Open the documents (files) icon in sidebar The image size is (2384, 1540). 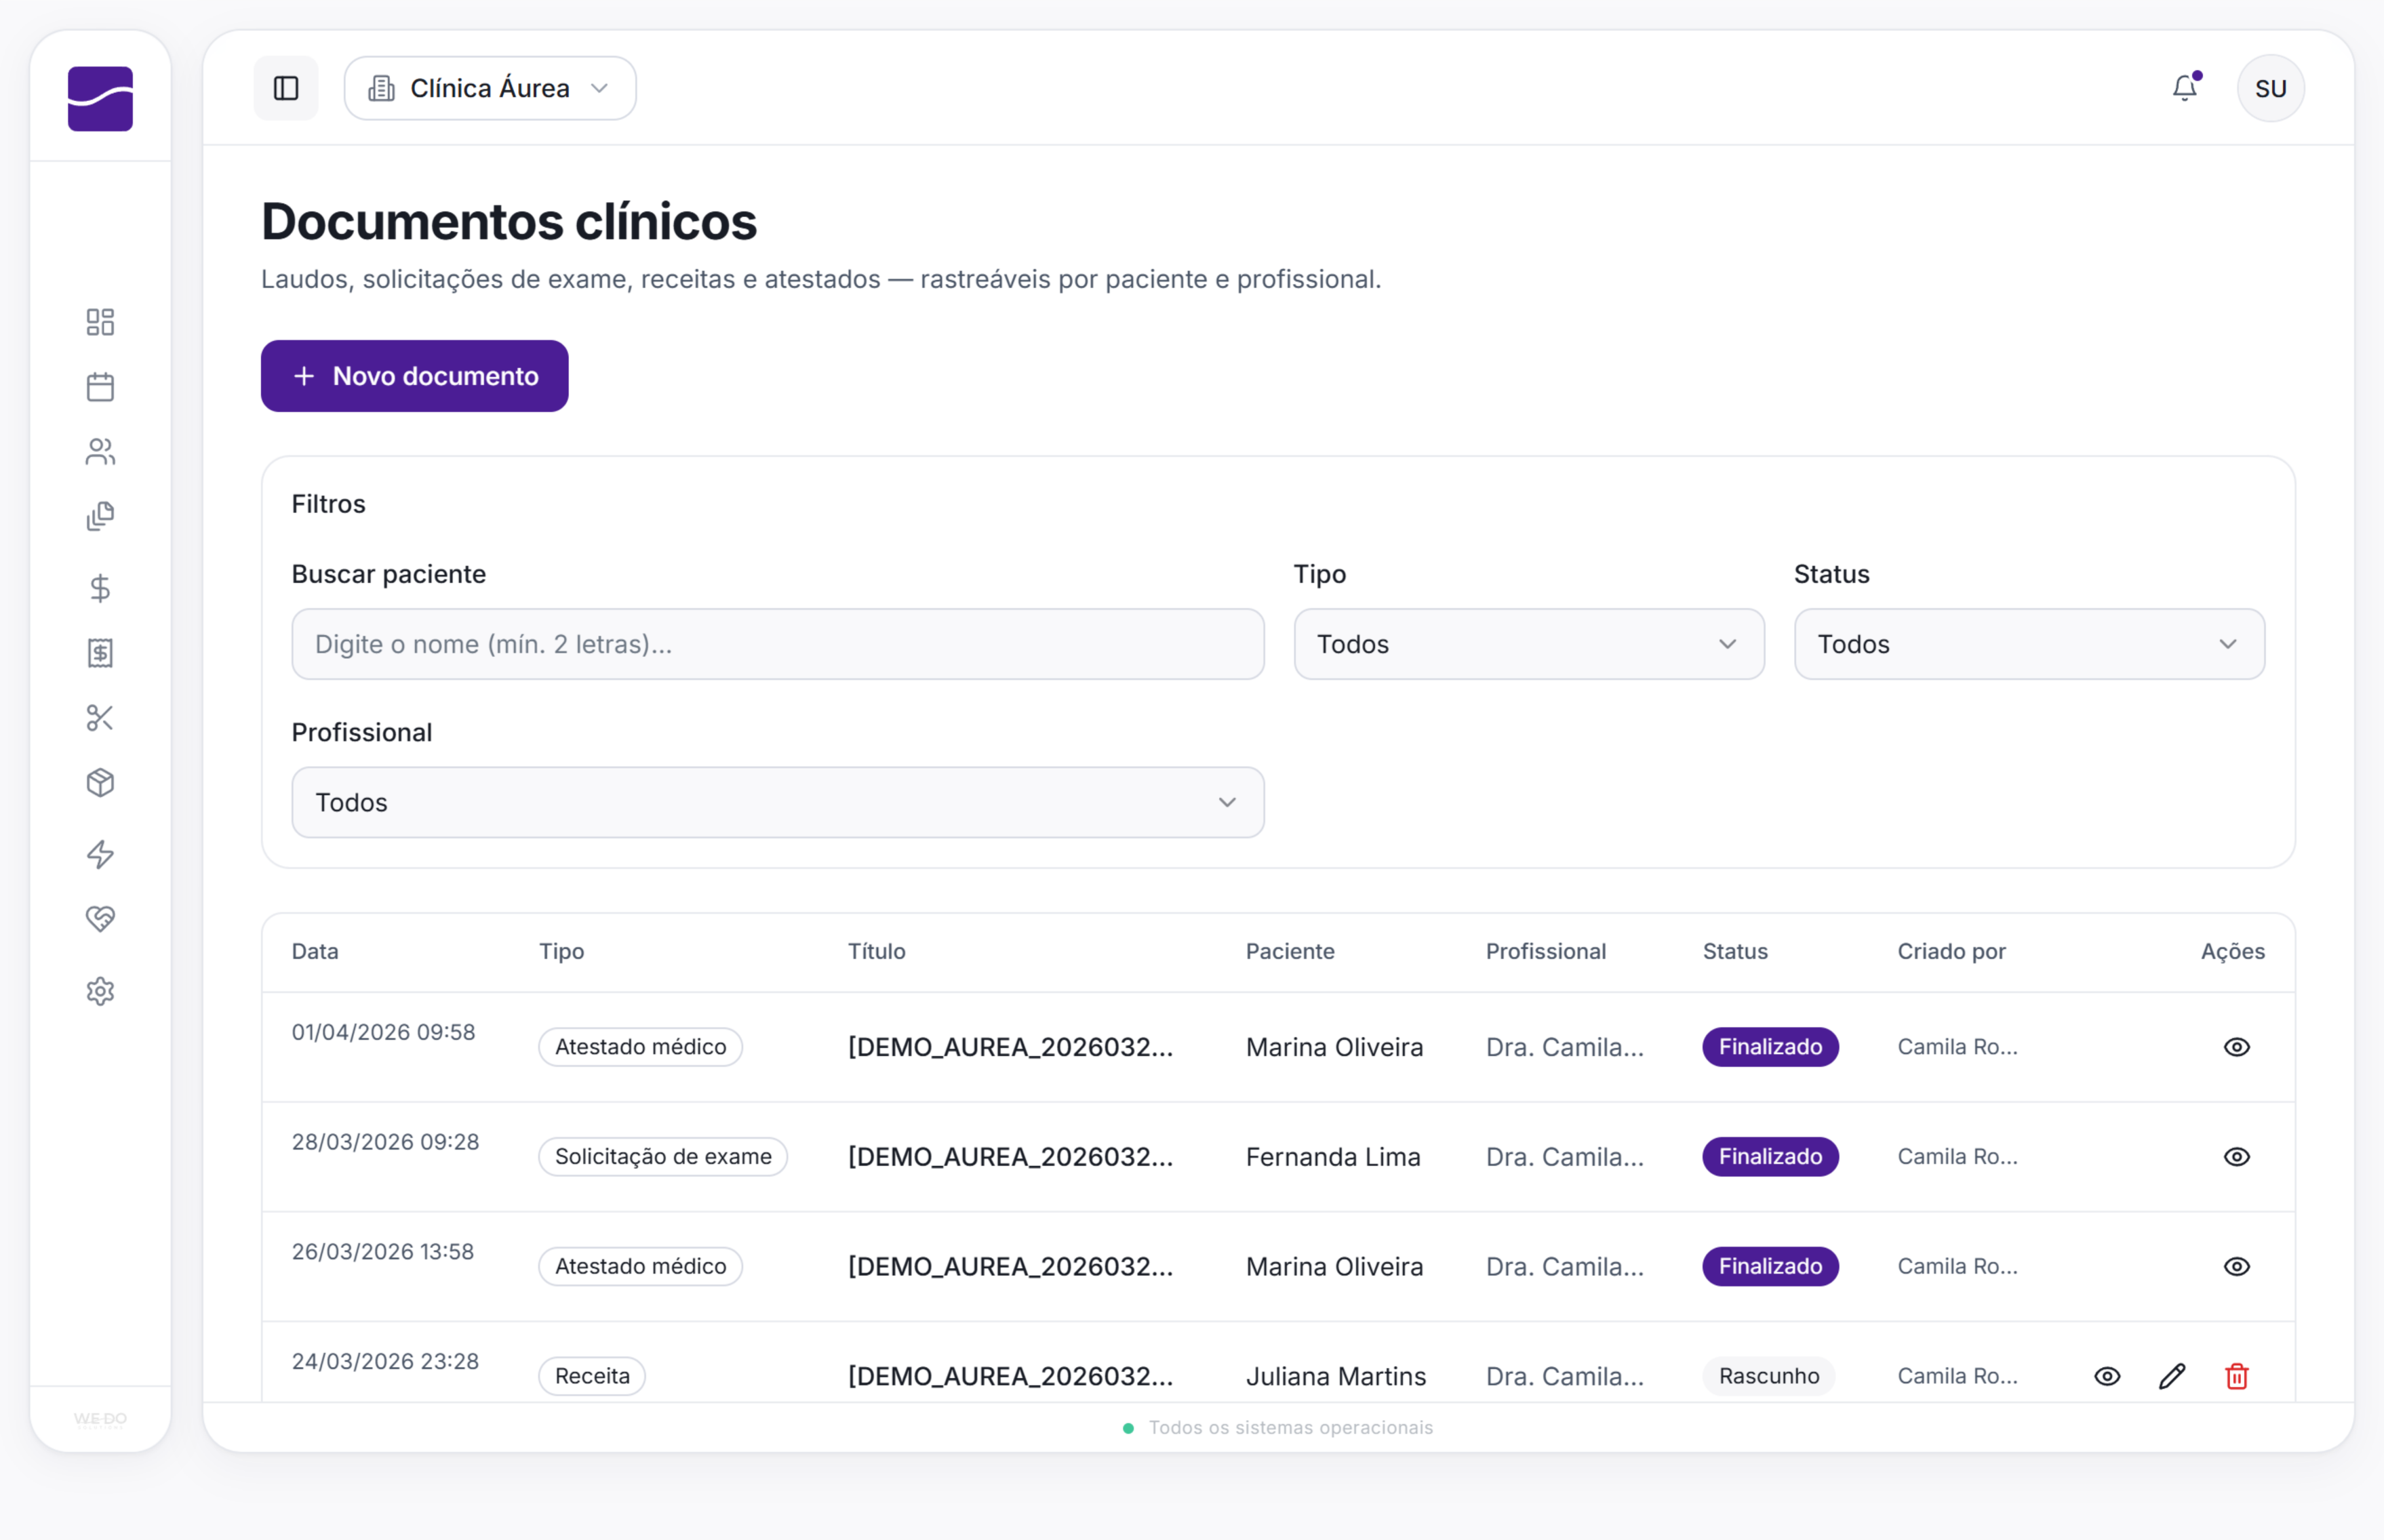point(100,517)
